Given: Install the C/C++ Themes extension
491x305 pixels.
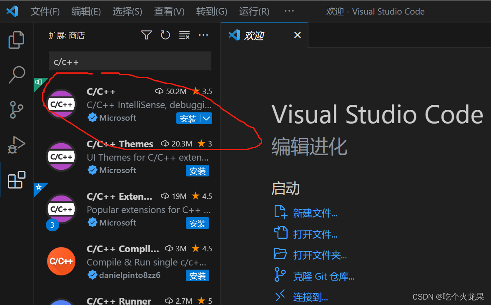Looking at the screenshot, I should [198, 171].
